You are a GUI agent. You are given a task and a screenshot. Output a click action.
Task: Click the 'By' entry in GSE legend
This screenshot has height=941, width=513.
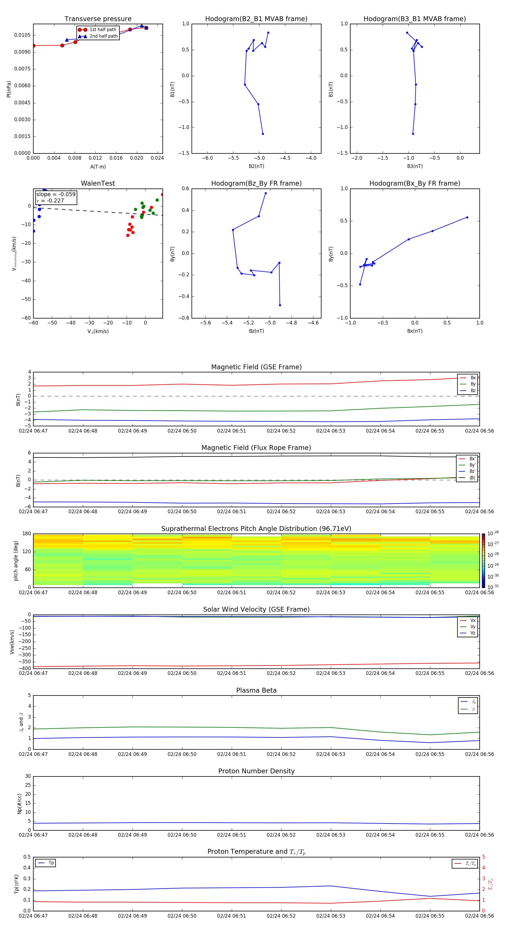468,384
